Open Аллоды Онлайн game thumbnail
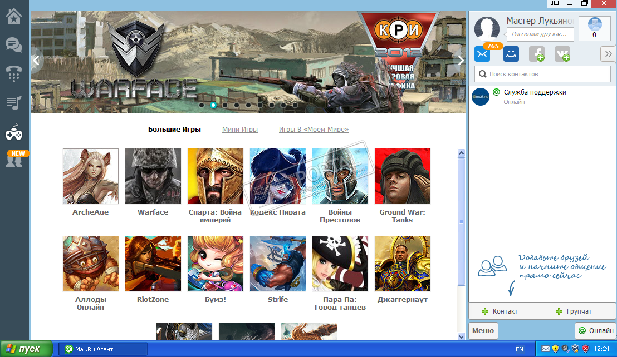 pyautogui.click(x=91, y=264)
